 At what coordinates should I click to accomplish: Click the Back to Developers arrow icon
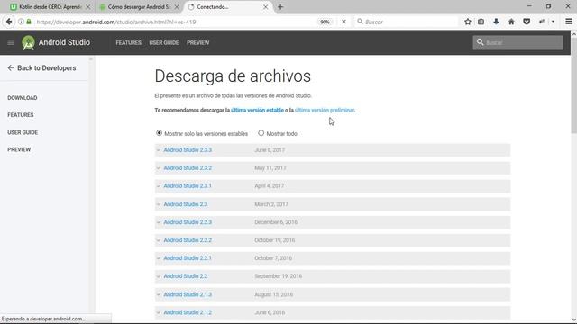pyautogui.click(x=10, y=68)
